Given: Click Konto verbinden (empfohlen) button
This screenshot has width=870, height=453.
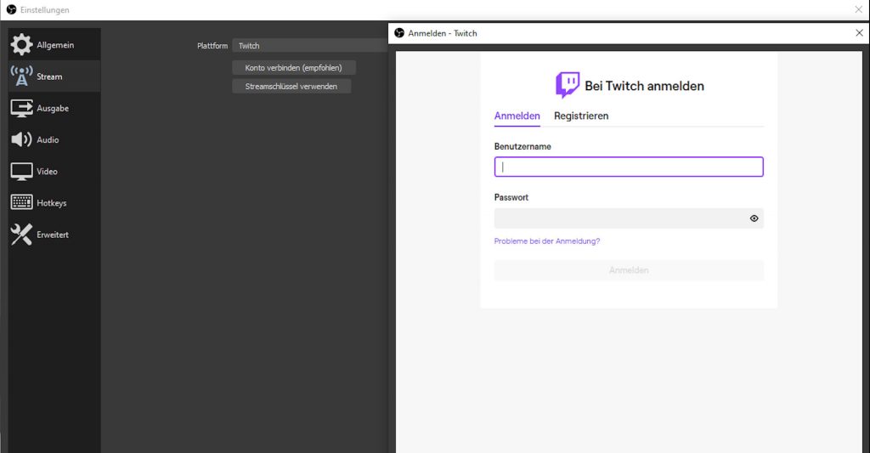Looking at the screenshot, I should click(x=293, y=68).
